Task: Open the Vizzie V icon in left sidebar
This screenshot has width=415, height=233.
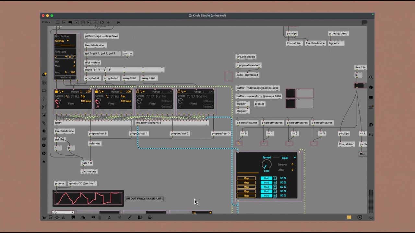Action: point(44,145)
